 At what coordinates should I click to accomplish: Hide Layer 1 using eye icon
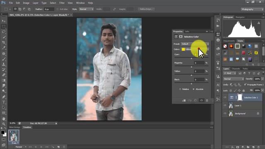click(x=225, y=106)
